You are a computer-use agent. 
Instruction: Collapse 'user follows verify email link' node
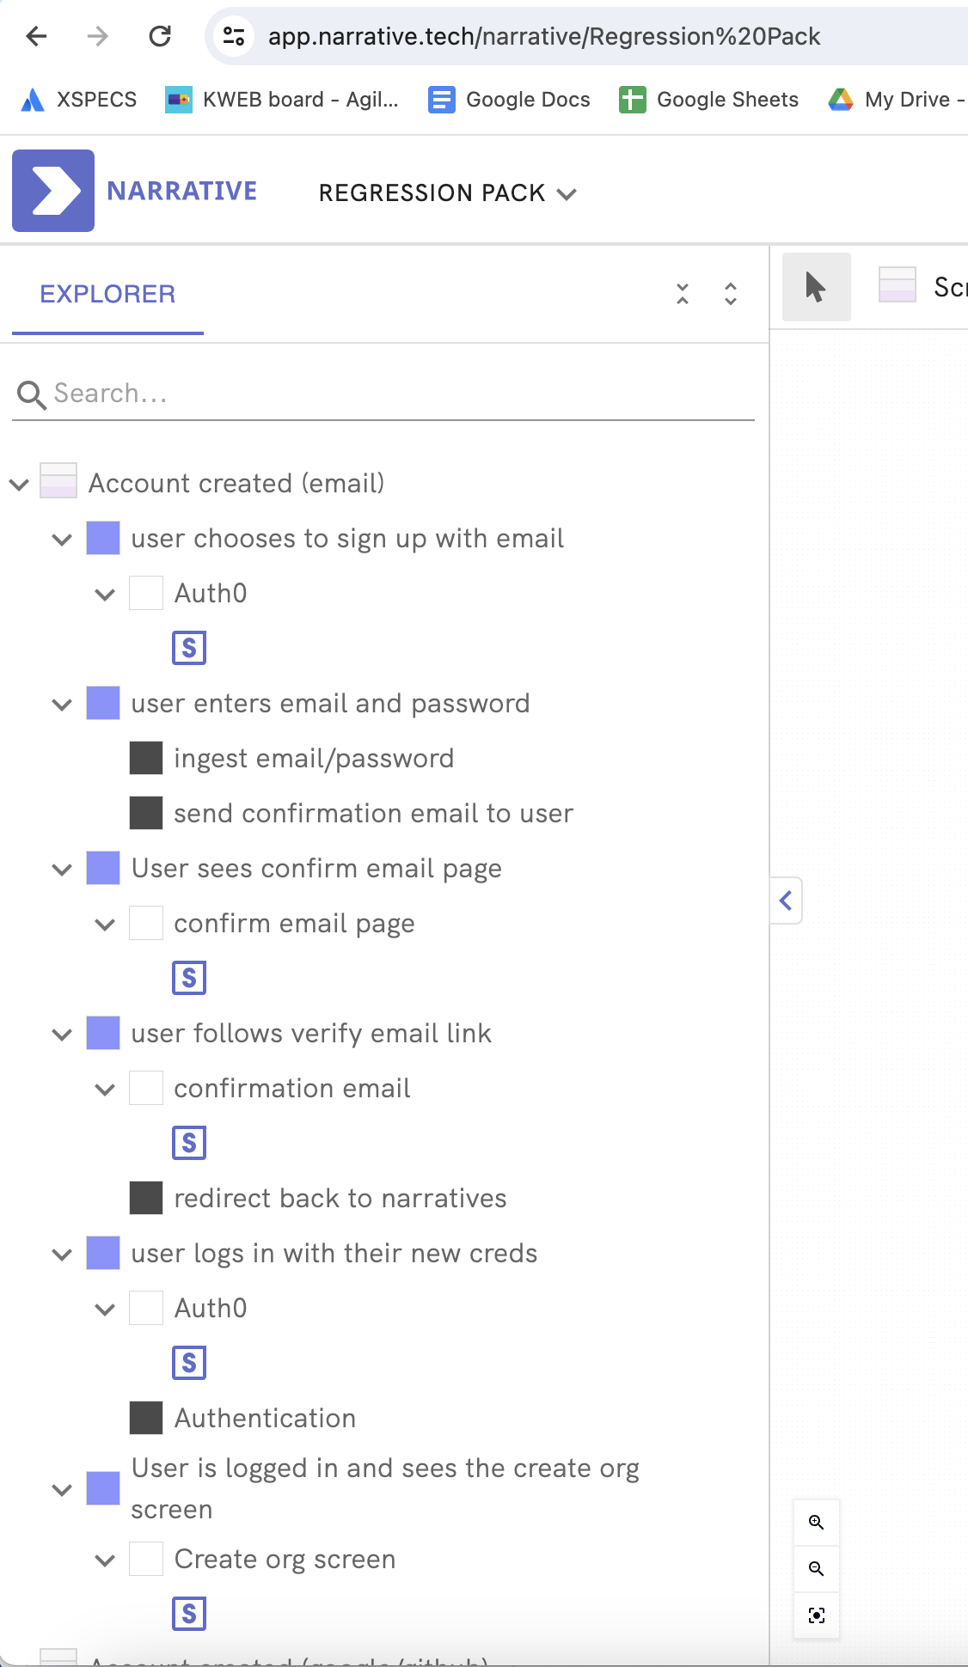click(62, 1035)
